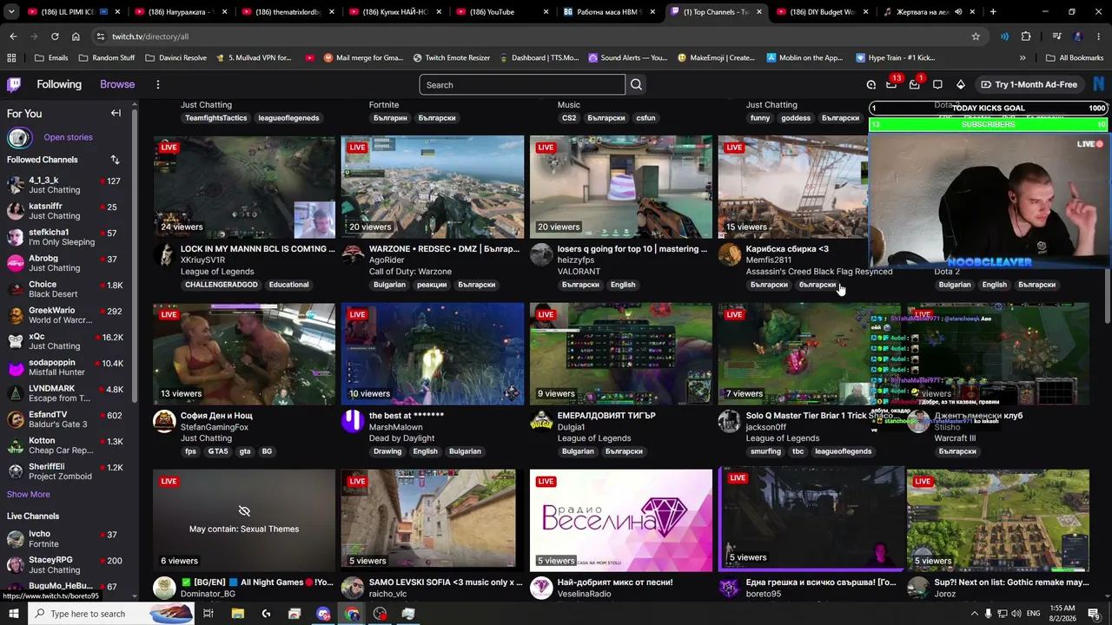Collapse the For You sidebar
Viewport: 1112px width, 625px height.
pos(116,113)
